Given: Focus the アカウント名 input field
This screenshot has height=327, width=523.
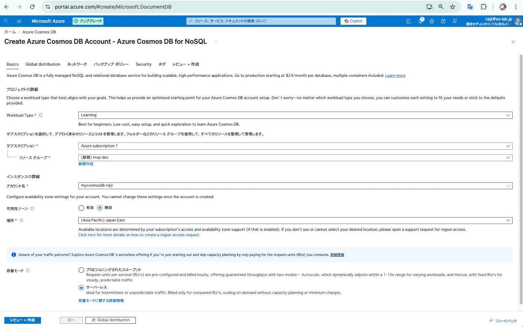Looking at the screenshot, I should [295, 186].
